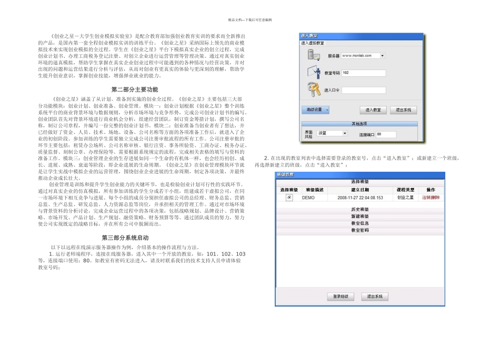Click the server computer icon in the 进入教室 dialog
Screen dimensions: 500x354
pyautogui.click(x=314, y=55)
